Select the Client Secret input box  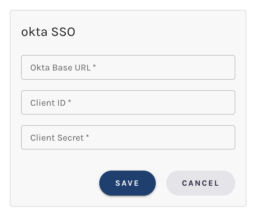pyautogui.click(x=128, y=137)
